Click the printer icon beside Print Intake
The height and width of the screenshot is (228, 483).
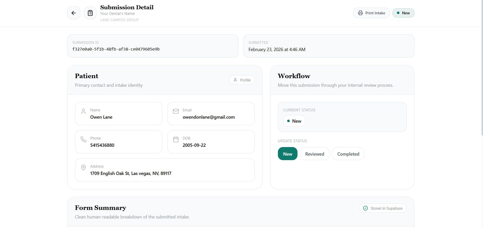point(360,13)
